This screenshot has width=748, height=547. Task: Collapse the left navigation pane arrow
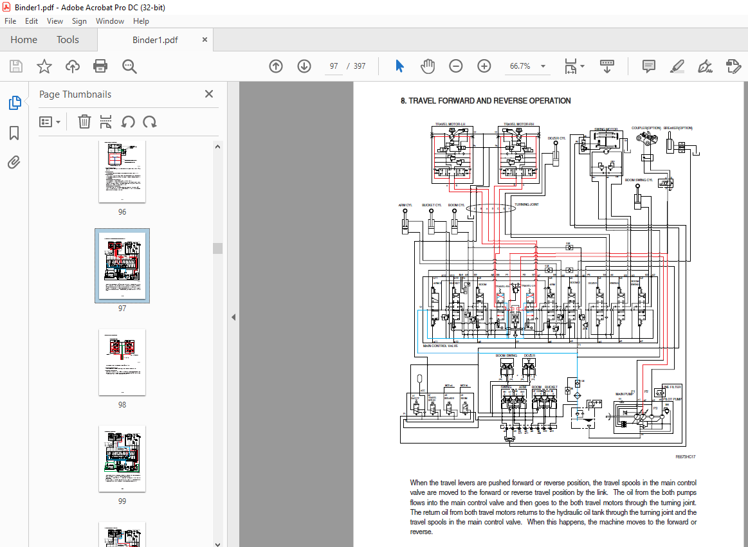pos(233,317)
